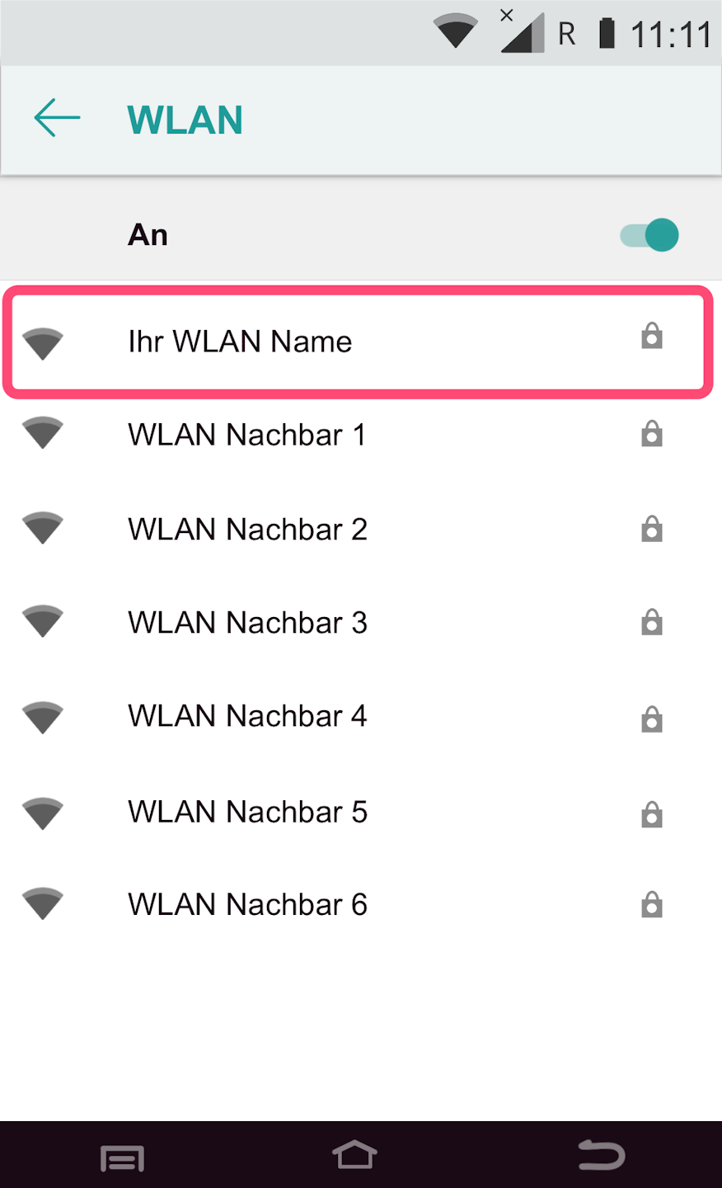The height and width of the screenshot is (1188, 722).
Task: Tap the Wi-Fi signal icon of WLAN Nachbar 1
Action: point(43,433)
